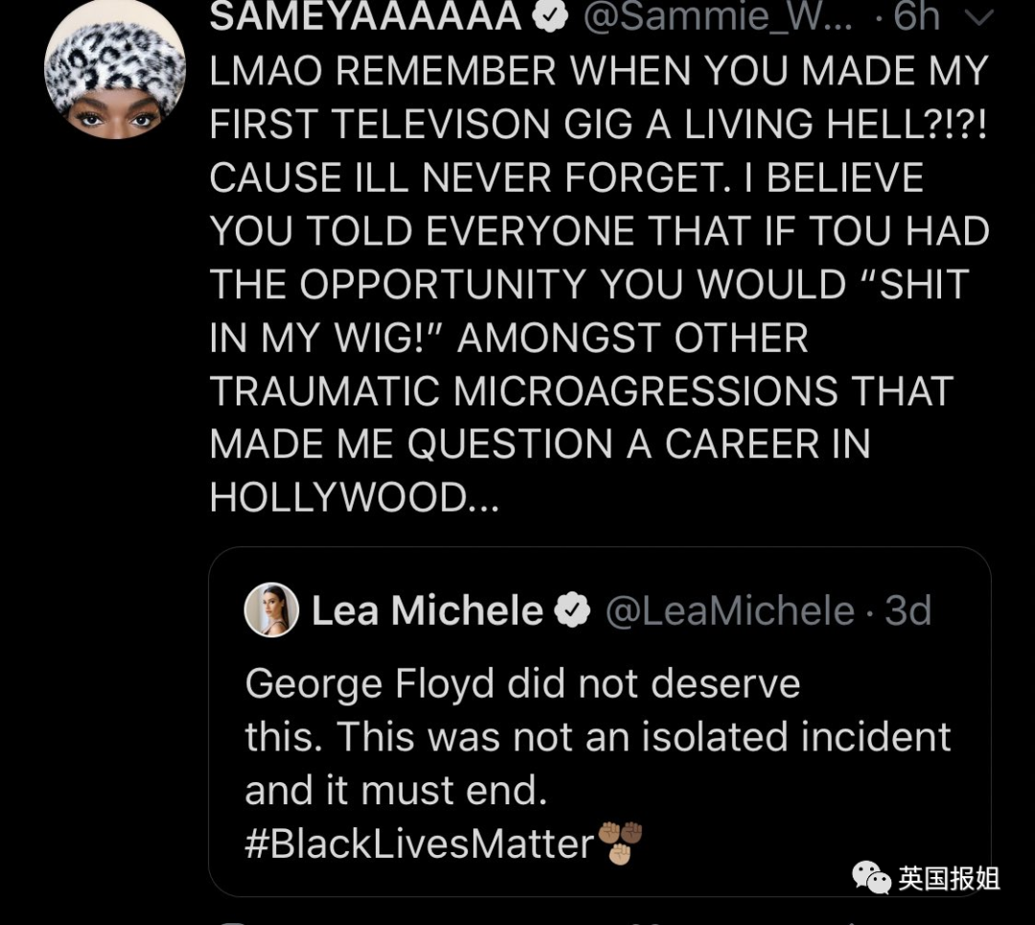Expand the tweet options chevron

coord(979,18)
